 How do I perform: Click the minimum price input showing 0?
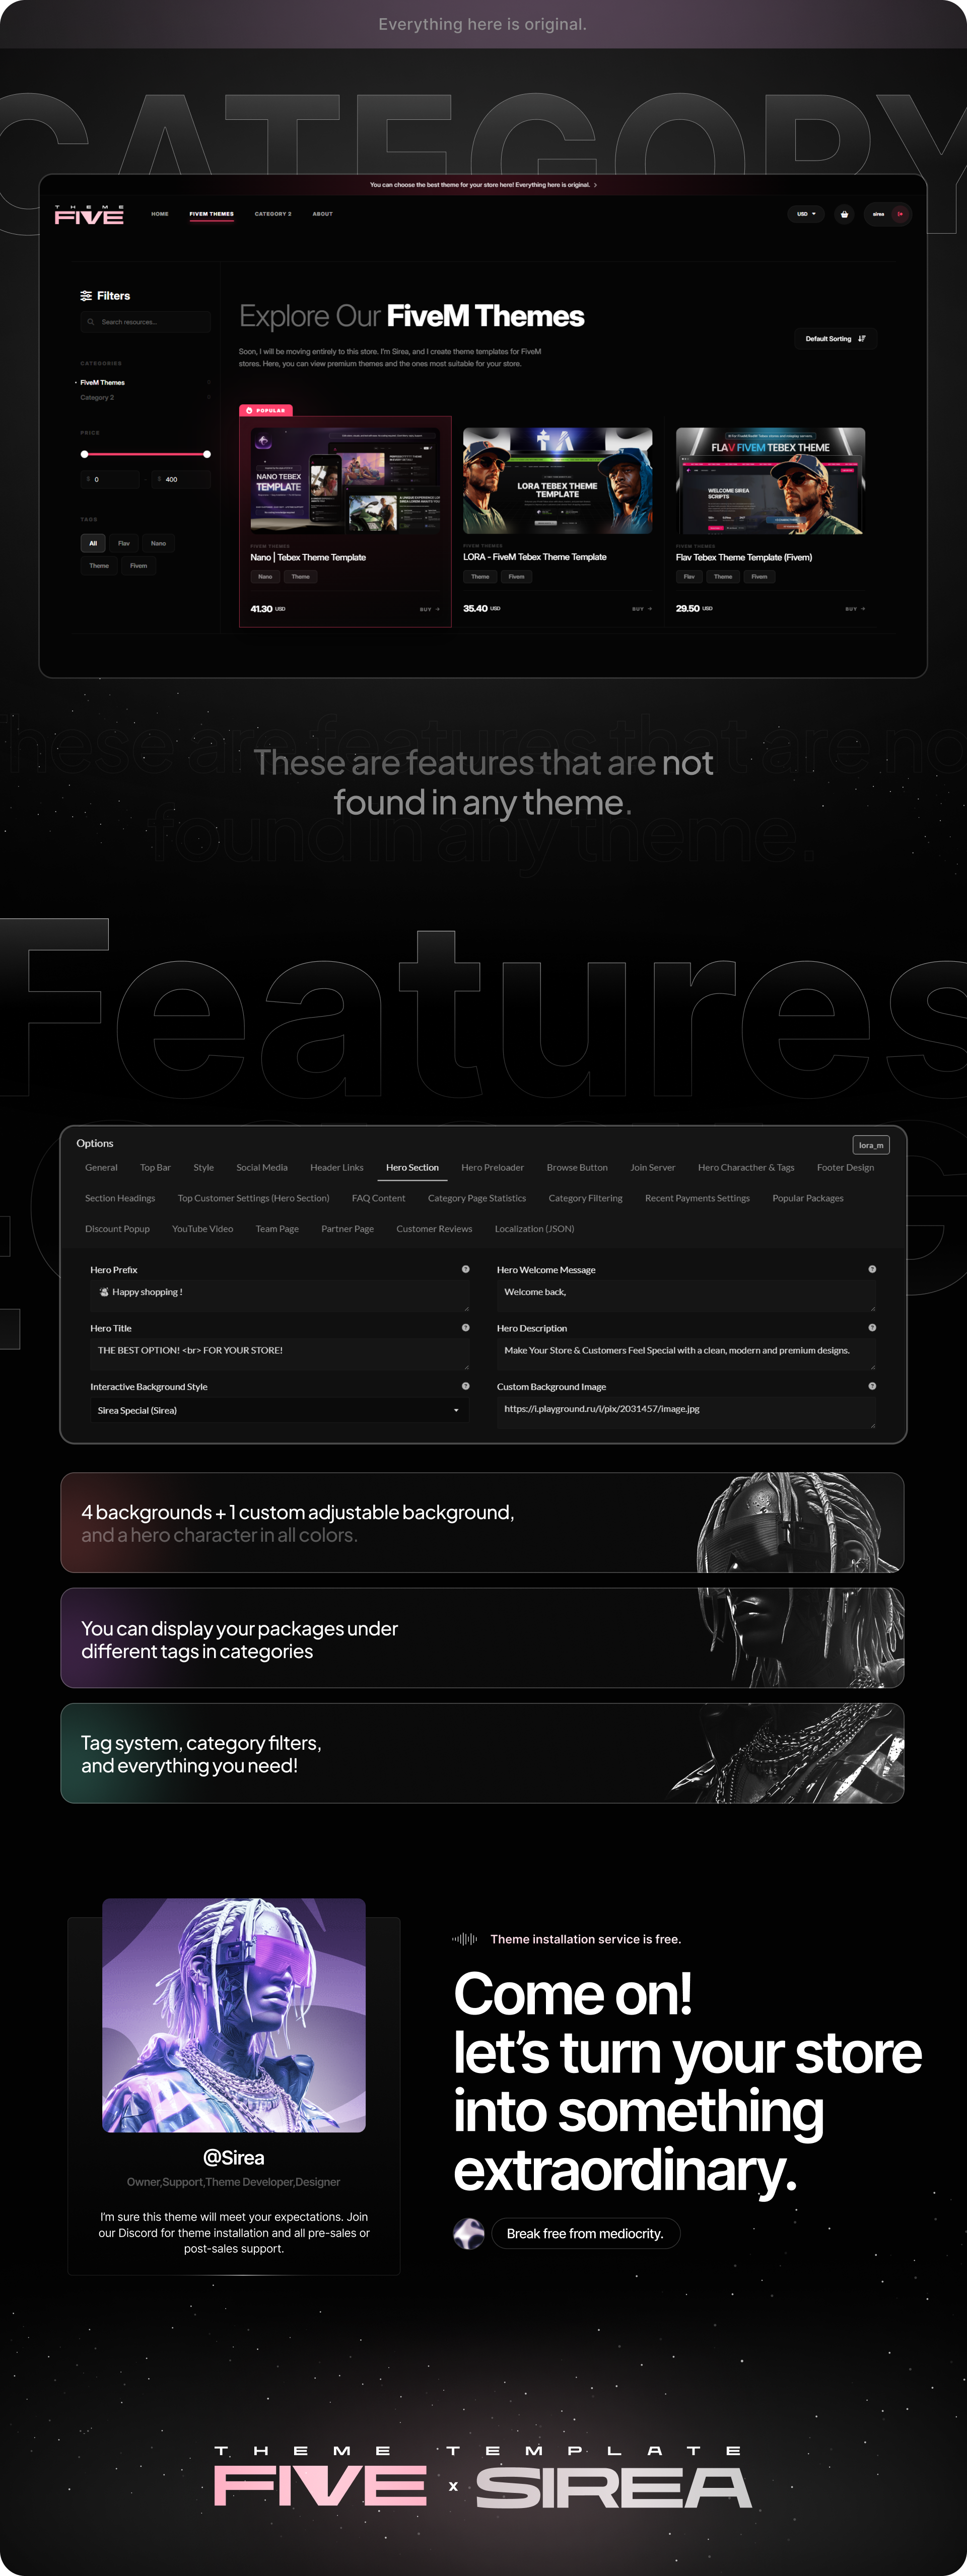pyautogui.click(x=110, y=479)
